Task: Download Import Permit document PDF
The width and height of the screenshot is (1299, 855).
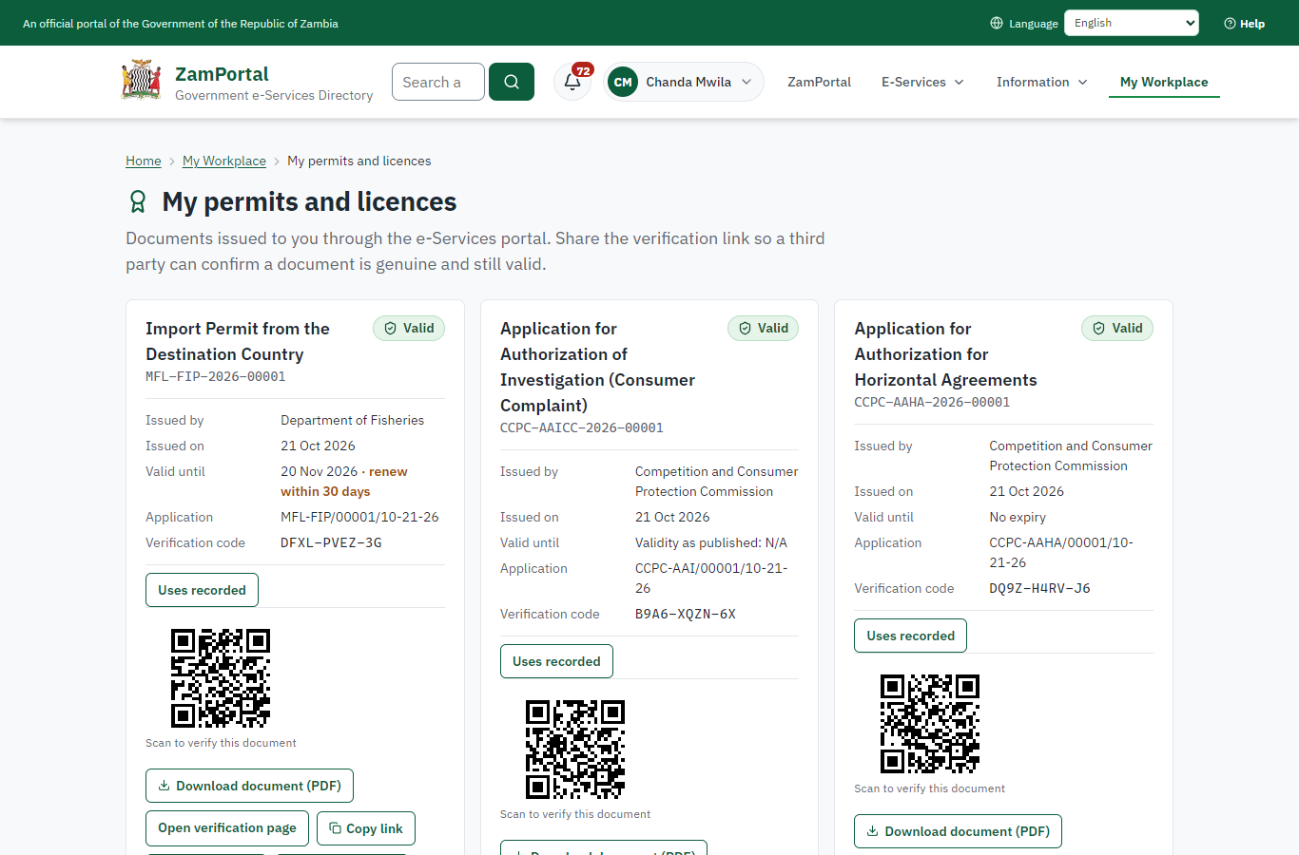Action: (x=249, y=786)
